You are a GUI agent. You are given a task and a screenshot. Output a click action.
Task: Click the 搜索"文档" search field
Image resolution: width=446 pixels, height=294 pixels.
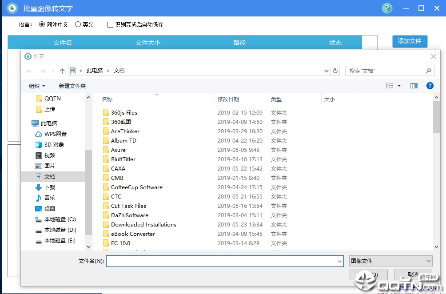[390, 71]
